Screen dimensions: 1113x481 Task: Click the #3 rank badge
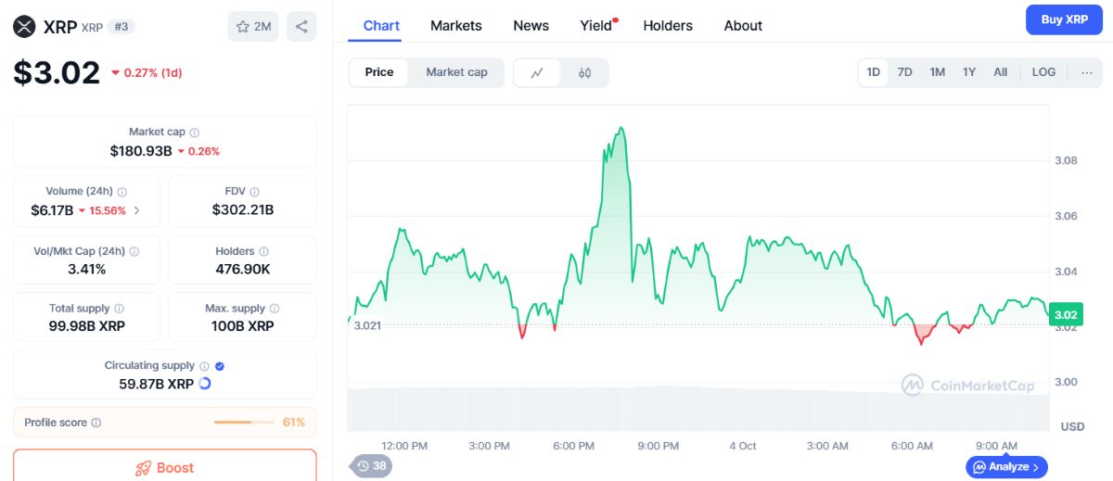click(122, 27)
